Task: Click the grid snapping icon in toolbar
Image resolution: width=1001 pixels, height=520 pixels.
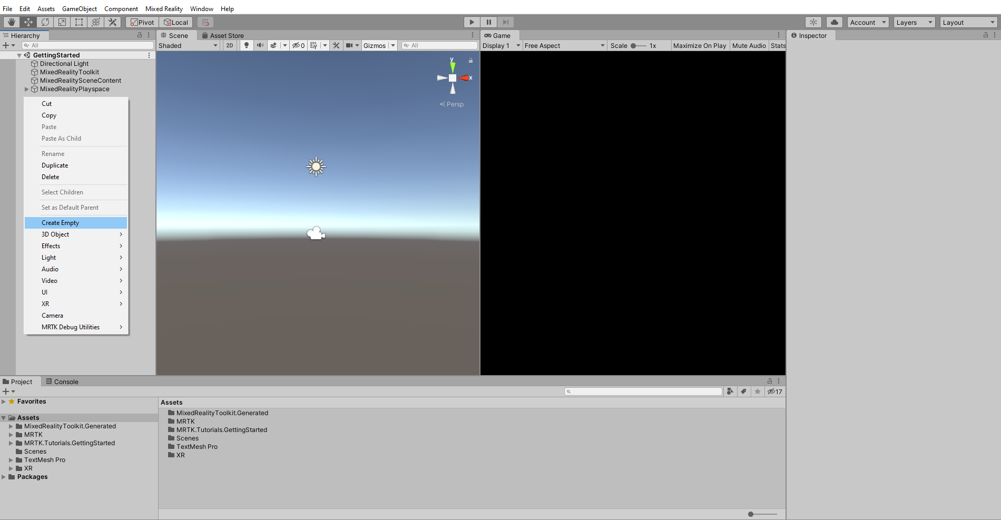Action: point(205,22)
